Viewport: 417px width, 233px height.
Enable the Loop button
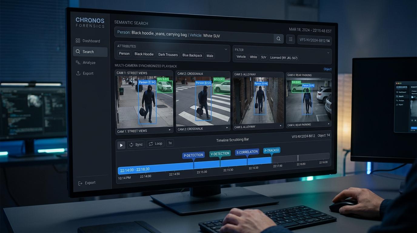click(155, 144)
